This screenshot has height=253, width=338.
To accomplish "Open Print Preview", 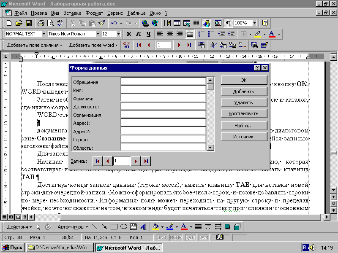I will click(50, 23).
